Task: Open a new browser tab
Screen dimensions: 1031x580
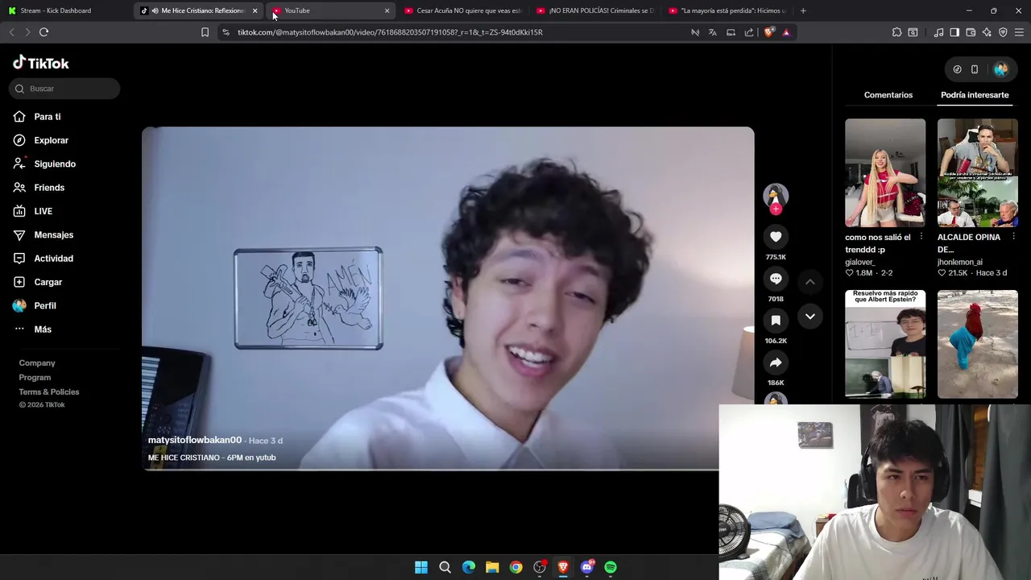Action: (x=803, y=10)
